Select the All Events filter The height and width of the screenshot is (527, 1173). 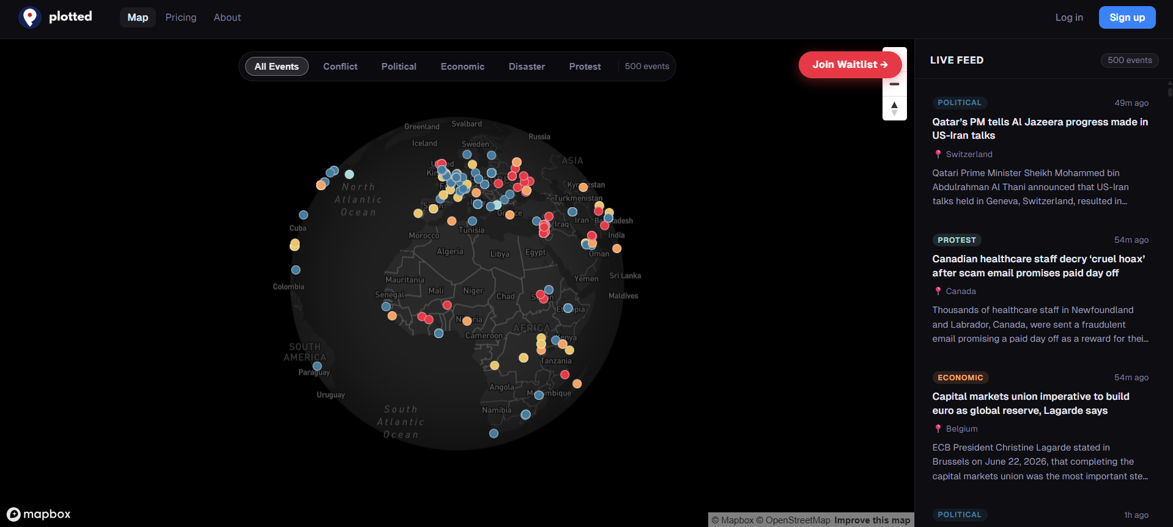click(x=276, y=66)
